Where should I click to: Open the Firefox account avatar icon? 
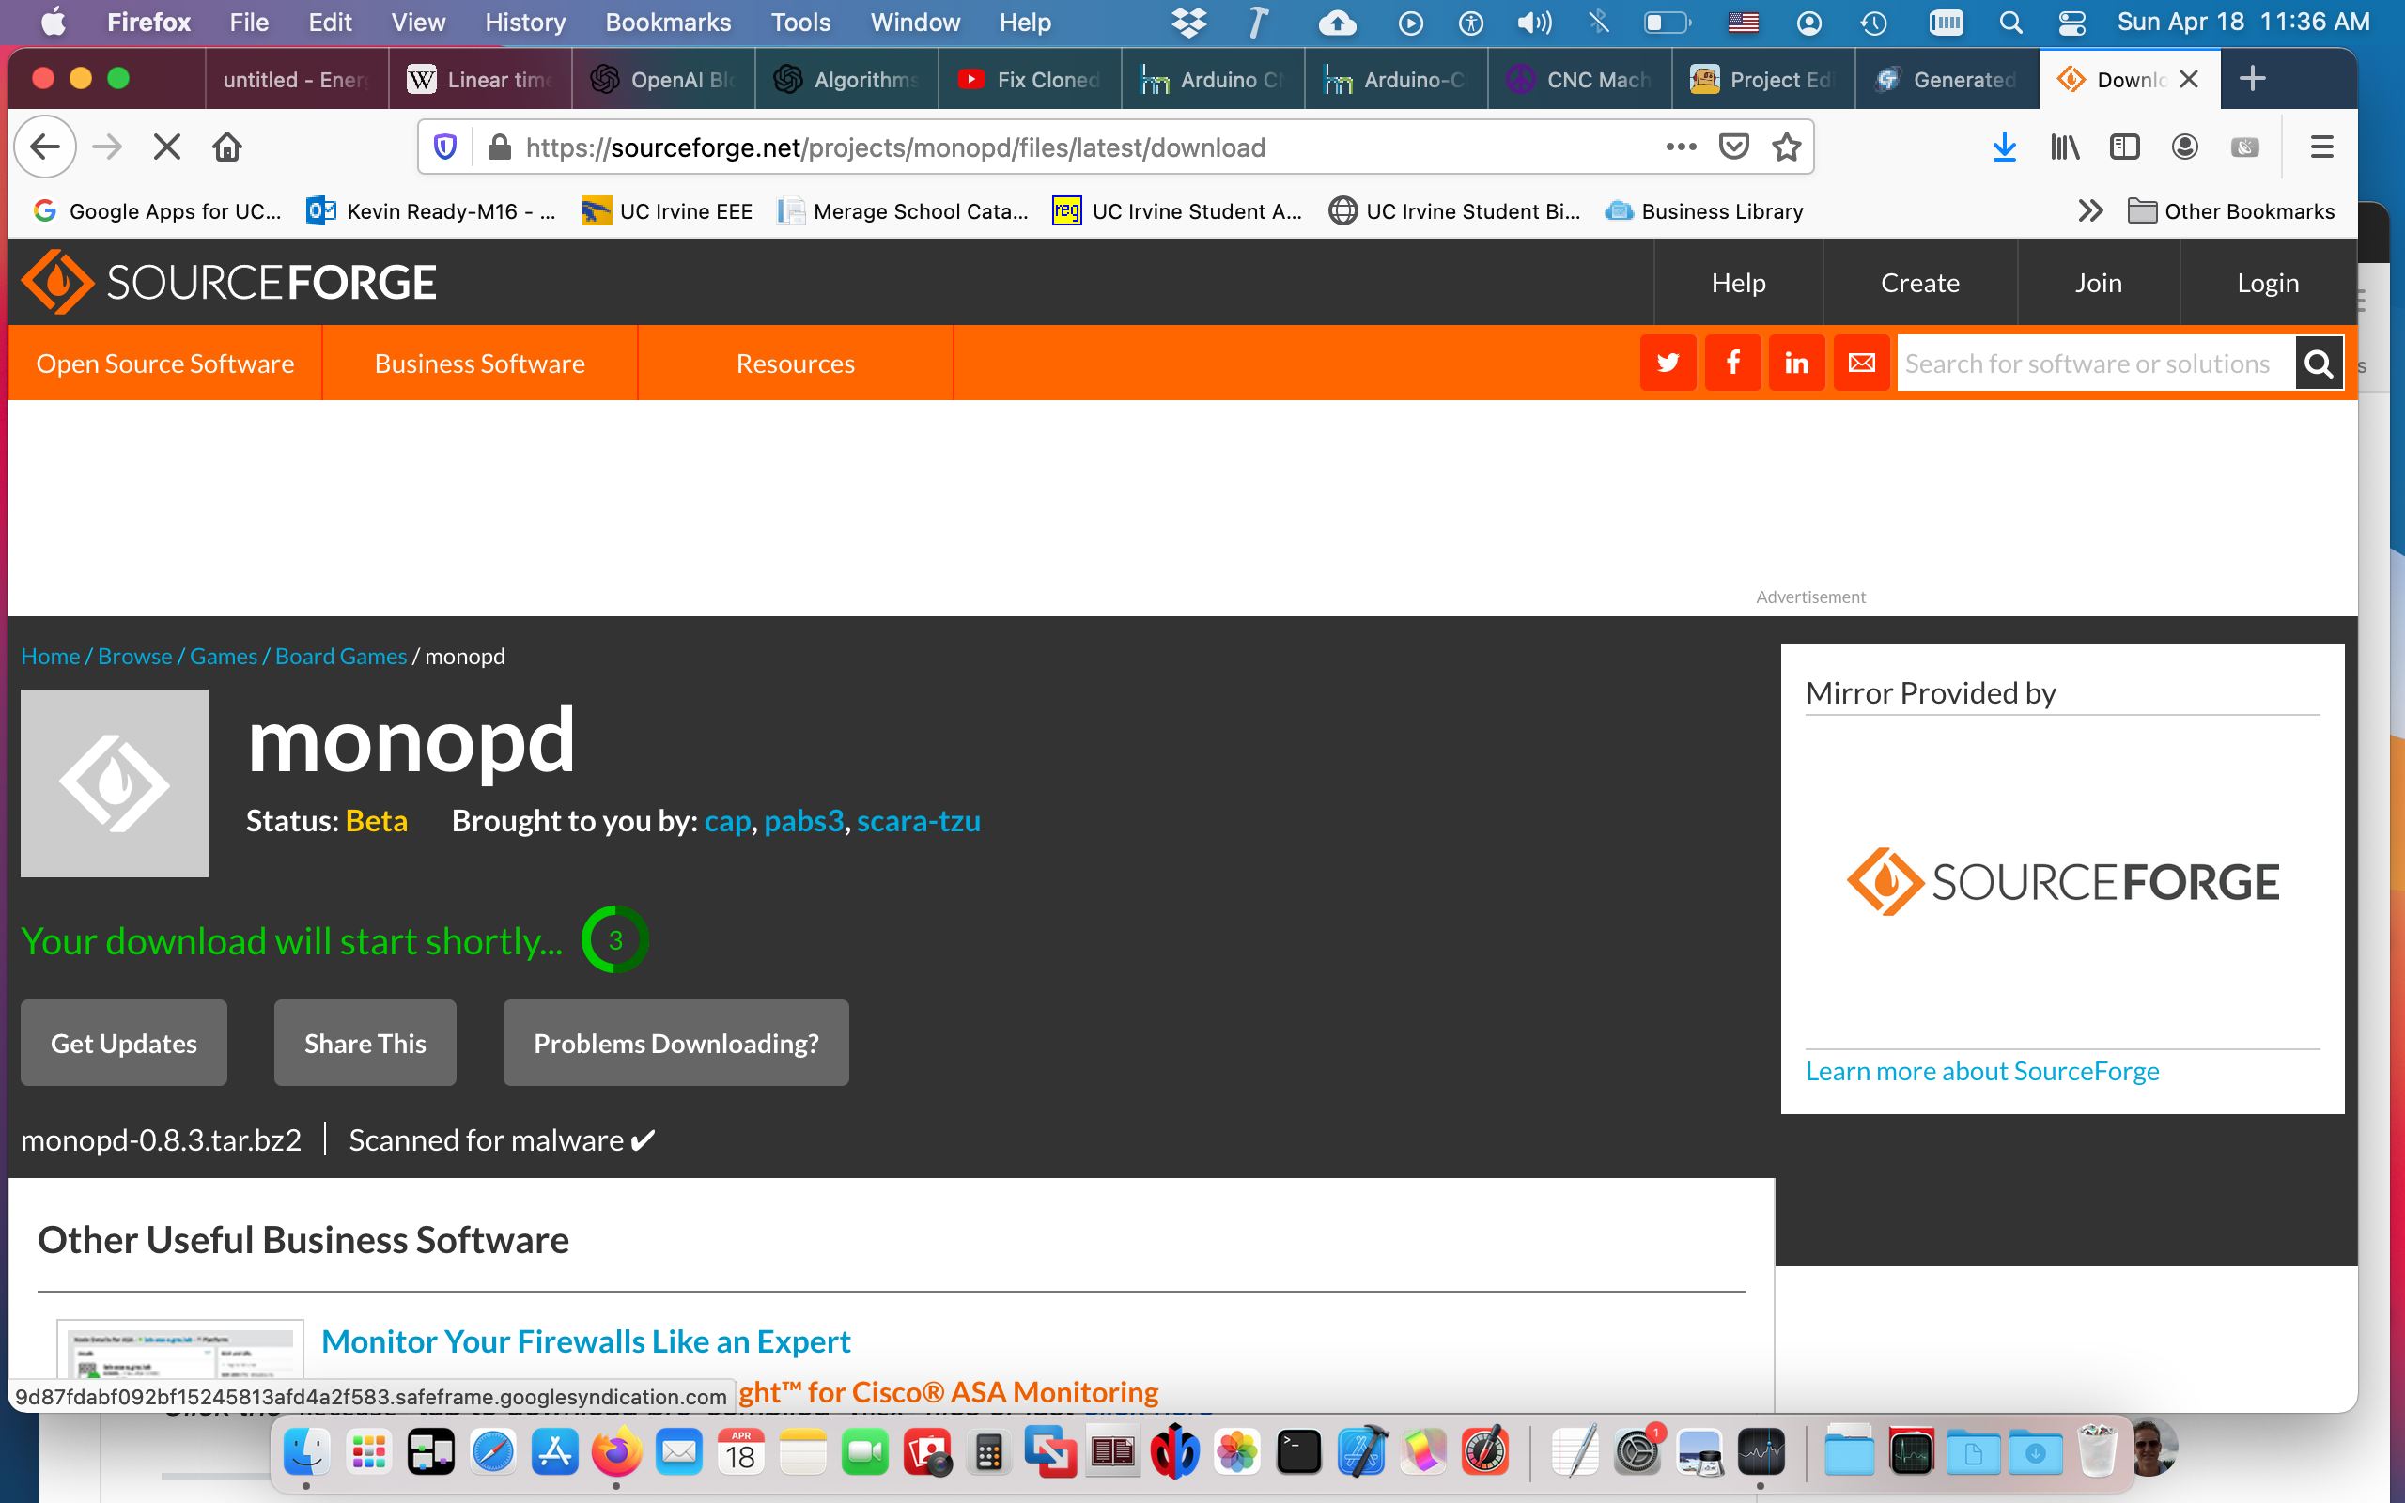pos(2184,147)
